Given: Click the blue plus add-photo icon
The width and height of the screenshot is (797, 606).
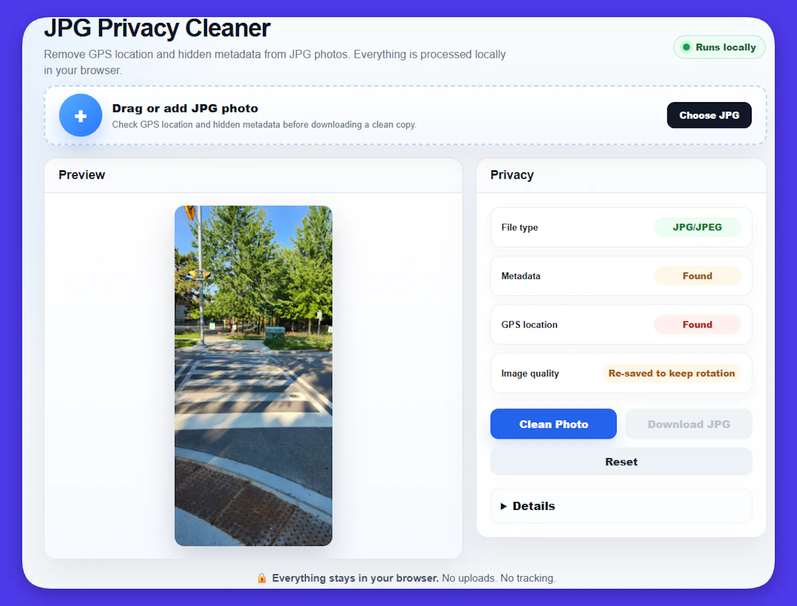Looking at the screenshot, I should pyautogui.click(x=81, y=116).
